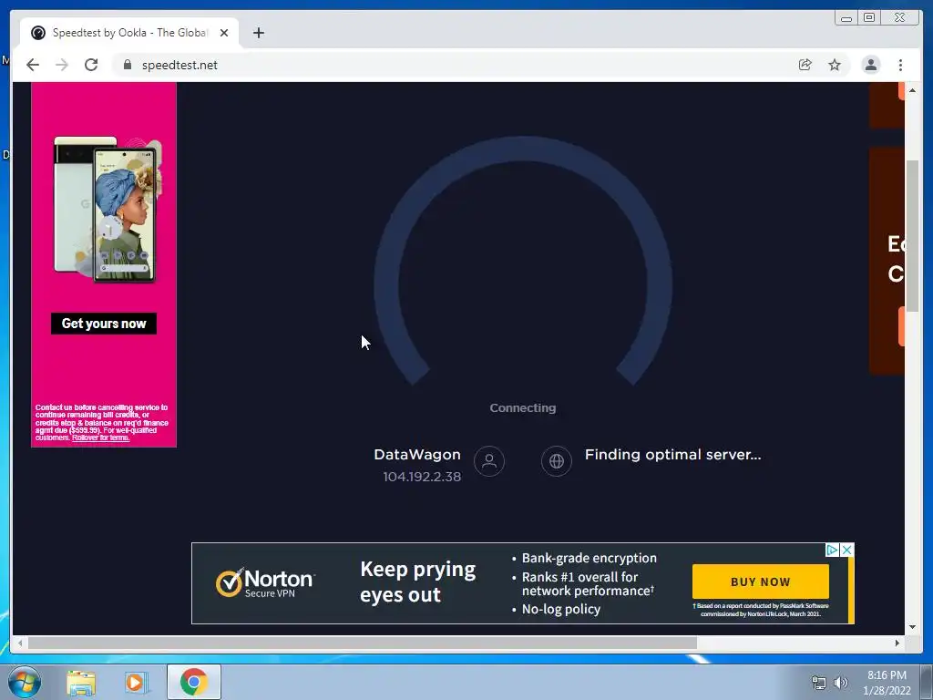
Task: Reload the speedtest.net page
Action: 91,65
